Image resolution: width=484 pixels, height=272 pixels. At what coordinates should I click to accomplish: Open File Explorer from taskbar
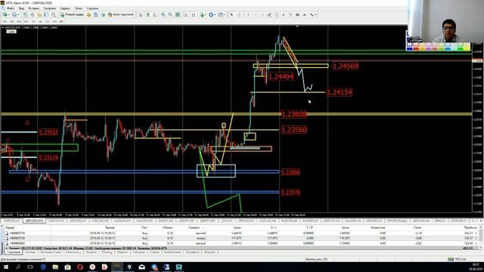pos(55,267)
